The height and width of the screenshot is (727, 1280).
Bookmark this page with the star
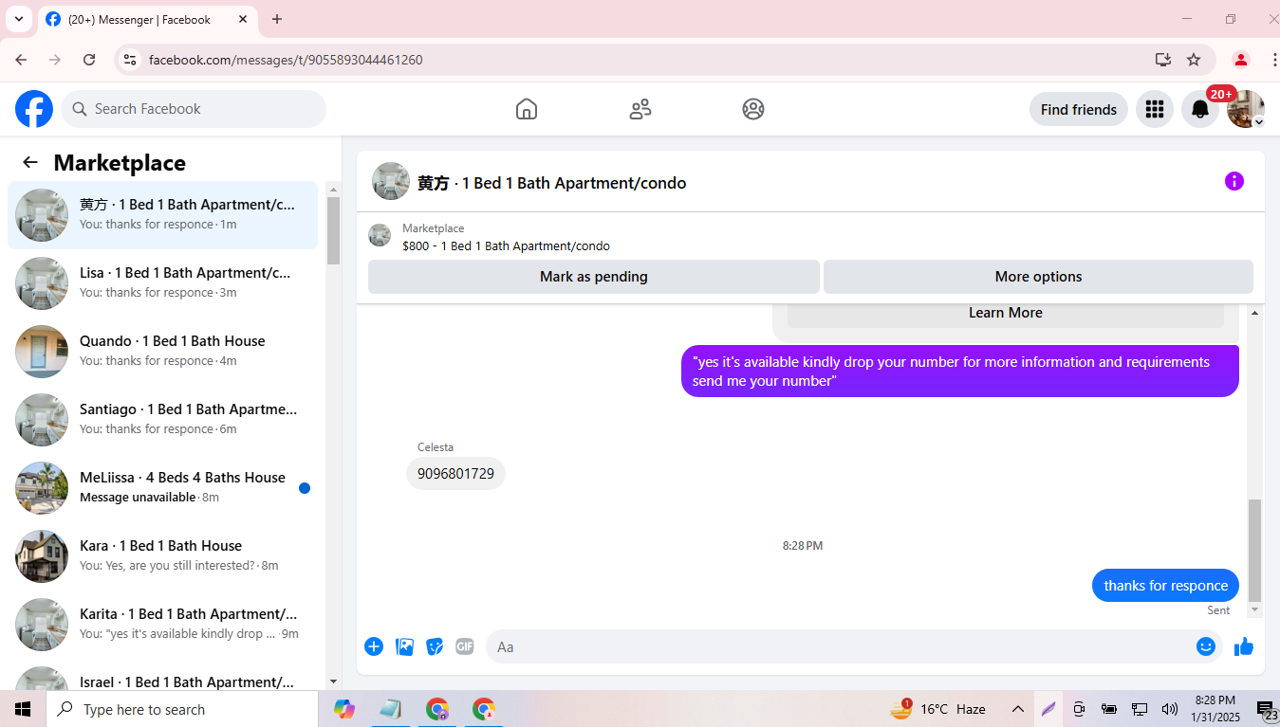pos(1194,60)
